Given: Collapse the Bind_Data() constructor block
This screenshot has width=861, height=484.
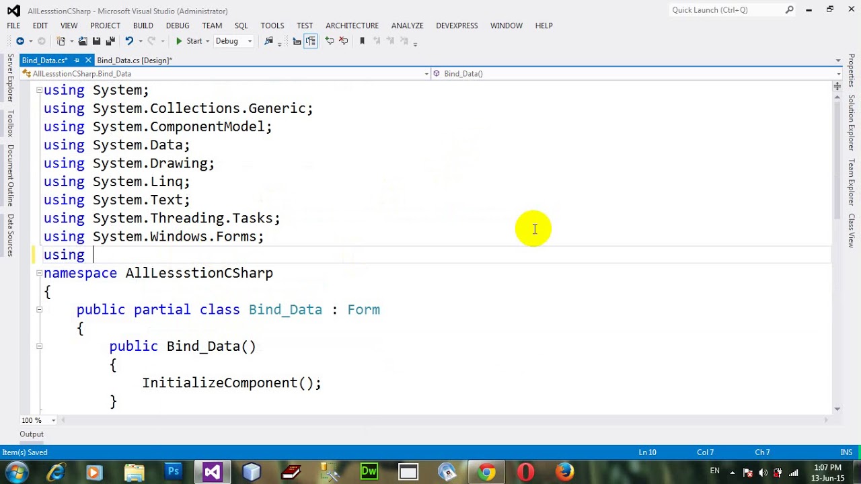Looking at the screenshot, I should tap(39, 346).
